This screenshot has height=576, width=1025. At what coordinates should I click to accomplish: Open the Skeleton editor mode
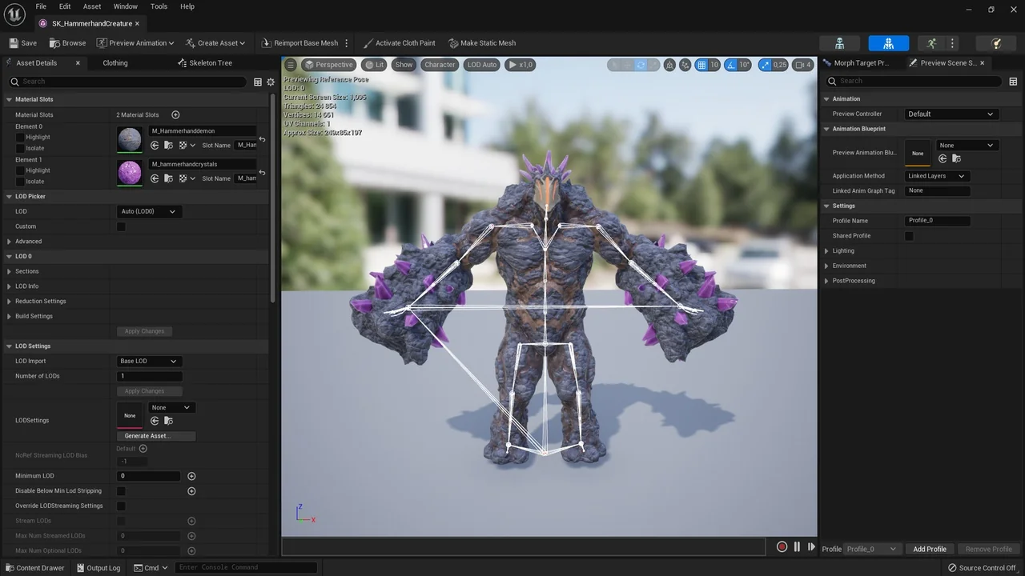click(839, 43)
